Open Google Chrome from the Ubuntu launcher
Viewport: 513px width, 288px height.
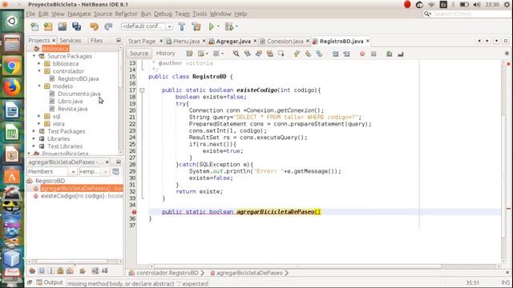click(12, 66)
